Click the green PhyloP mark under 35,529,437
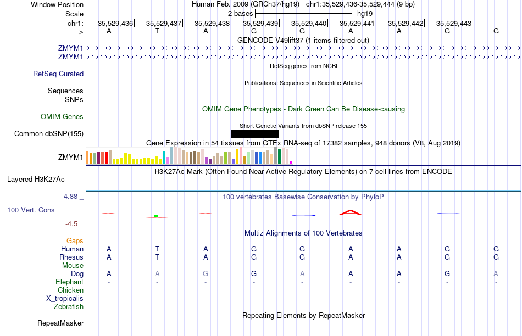The width and height of the screenshot is (522, 336). pyautogui.click(x=156, y=216)
